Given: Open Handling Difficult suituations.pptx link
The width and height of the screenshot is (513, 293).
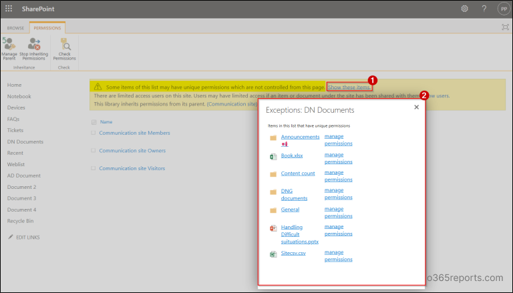Looking at the screenshot, I should [x=300, y=234].
